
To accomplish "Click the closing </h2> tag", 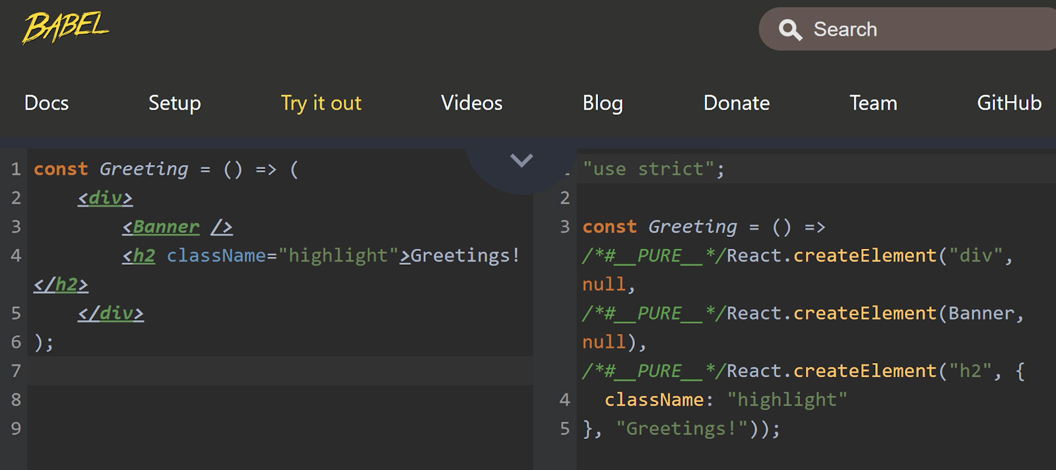I will point(61,285).
